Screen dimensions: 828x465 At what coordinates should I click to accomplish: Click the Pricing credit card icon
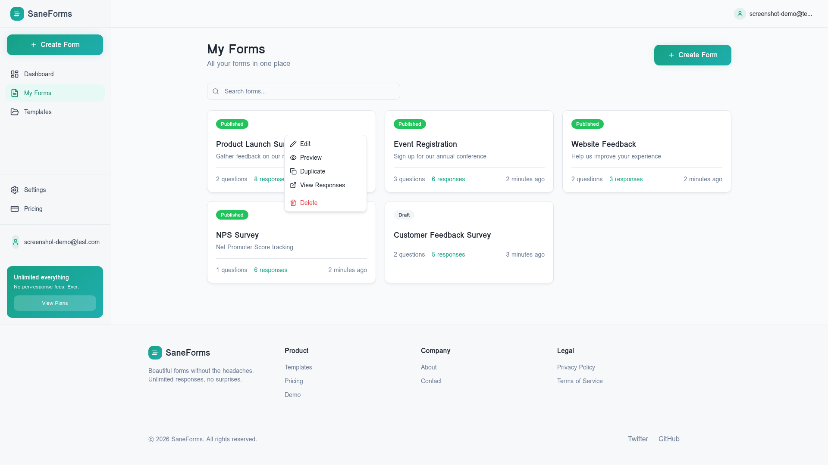15,209
